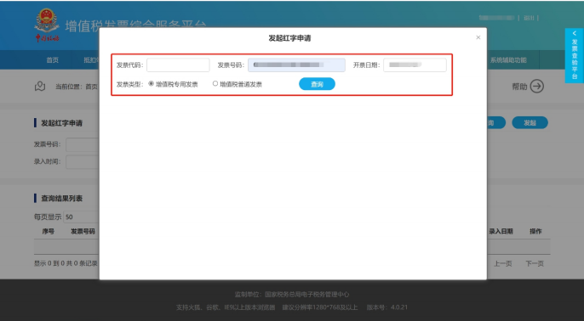Viewport: 584px width, 321px height.
Task: Open the 首页 navigation menu item
Action: click(x=53, y=60)
